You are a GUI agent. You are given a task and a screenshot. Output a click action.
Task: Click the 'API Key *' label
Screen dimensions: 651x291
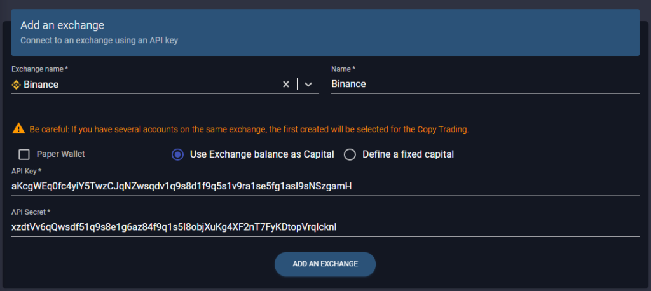pos(27,171)
